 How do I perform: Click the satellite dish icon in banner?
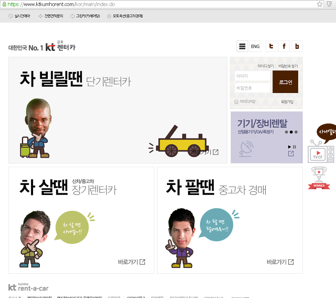[x=246, y=149]
